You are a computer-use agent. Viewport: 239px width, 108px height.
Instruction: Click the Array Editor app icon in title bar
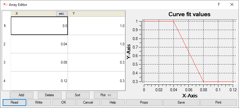(5, 4)
